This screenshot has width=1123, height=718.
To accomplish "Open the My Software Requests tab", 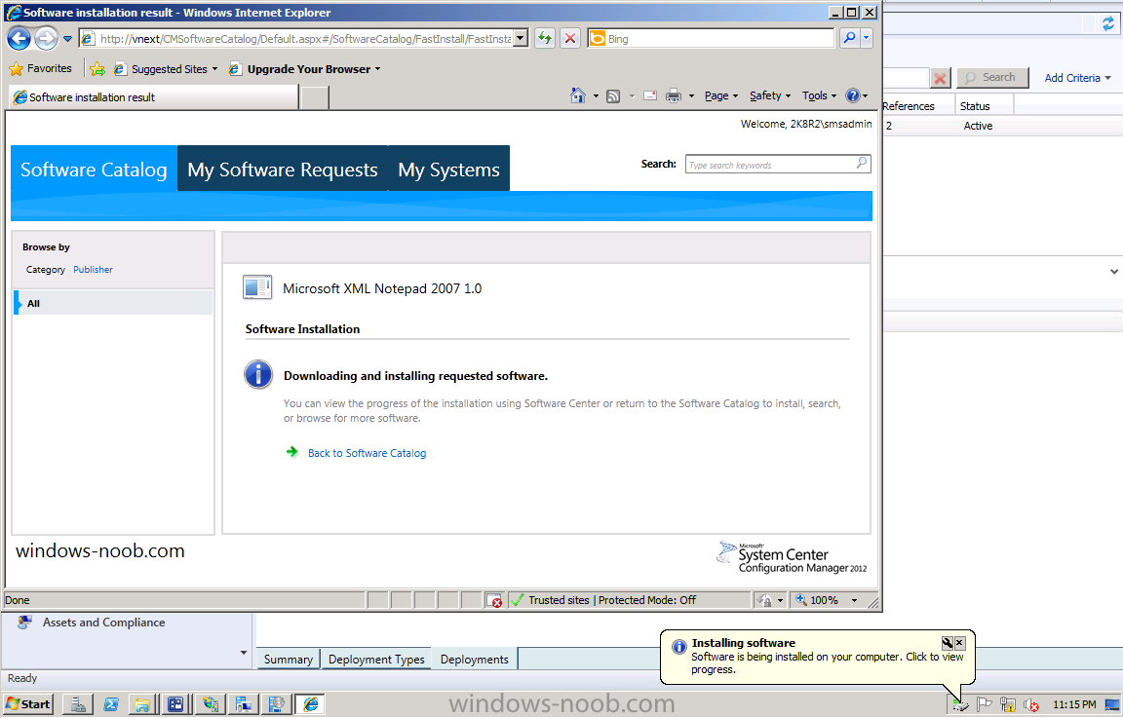I will 282,169.
